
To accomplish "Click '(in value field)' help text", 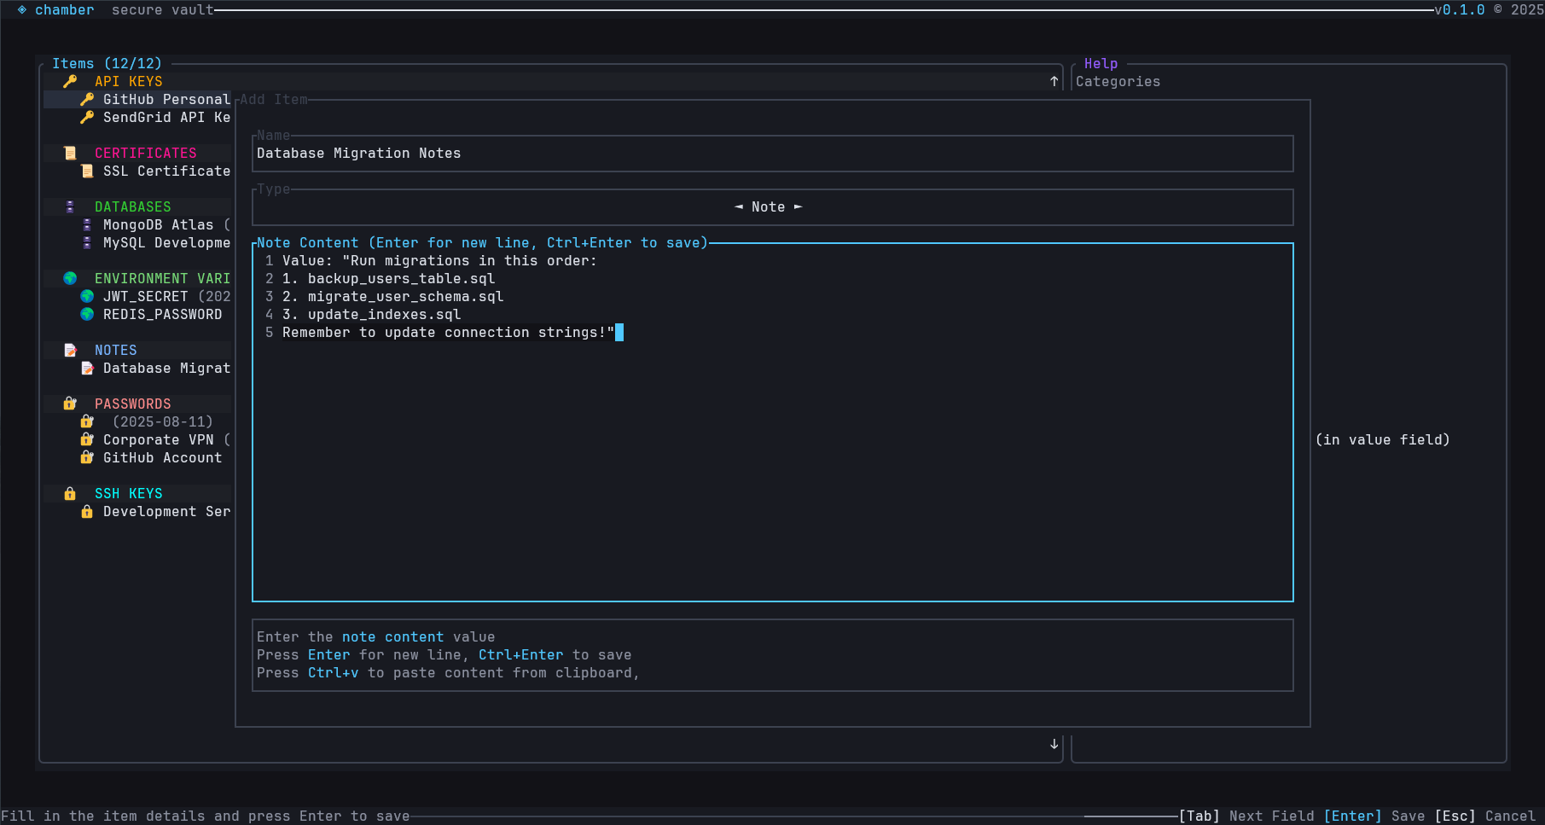I will 1383,440.
